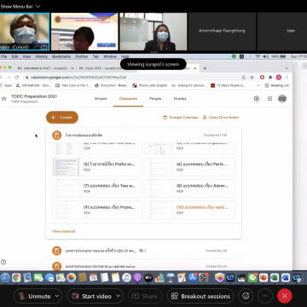Open the Classroom main hamburger menu

(x=4, y=99)
